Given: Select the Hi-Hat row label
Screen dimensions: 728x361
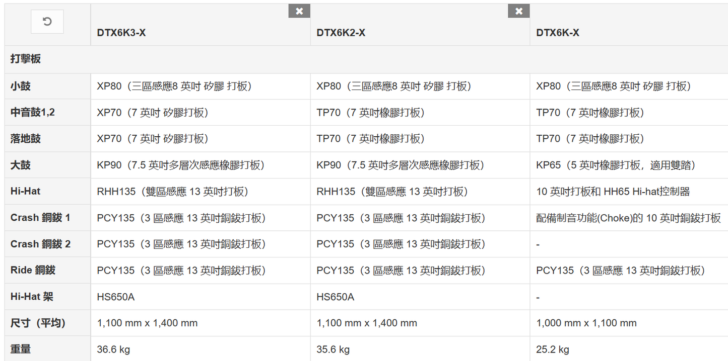Looking at the screenshot, I should click(25, 191).
